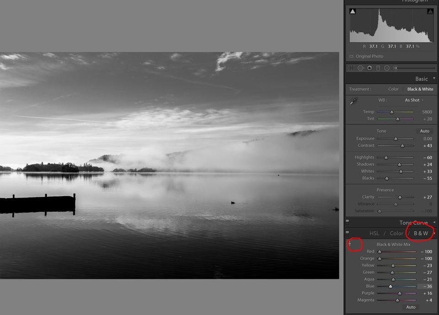The width and height of the screenshot is (439, 315).
Task: Click the Contrast slider handle
Action: (x=402, y=146)
